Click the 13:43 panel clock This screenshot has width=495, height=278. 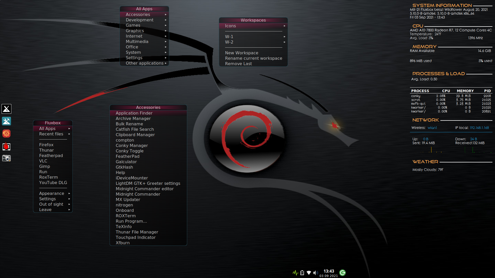coord(329,271)
